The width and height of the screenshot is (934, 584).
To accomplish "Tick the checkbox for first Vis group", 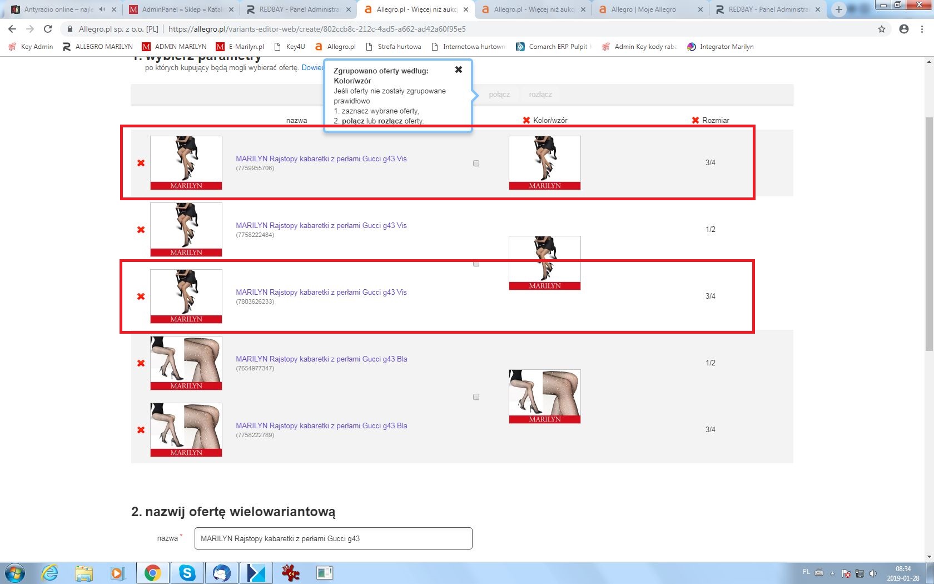I will pyautogui.click(x=476, y=164).
